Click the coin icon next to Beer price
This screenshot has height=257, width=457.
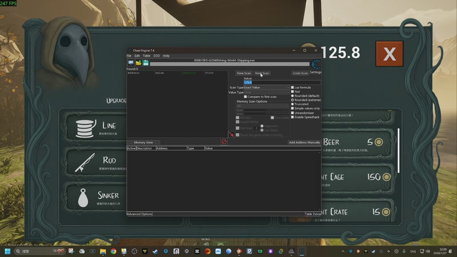[379, 142]
